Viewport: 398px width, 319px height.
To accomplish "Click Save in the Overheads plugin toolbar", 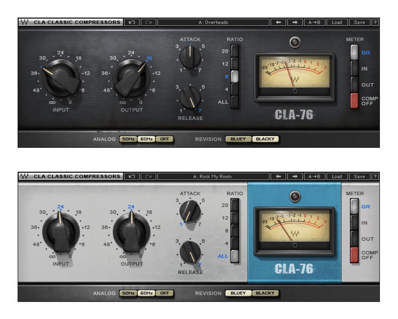I will [360, 23].
